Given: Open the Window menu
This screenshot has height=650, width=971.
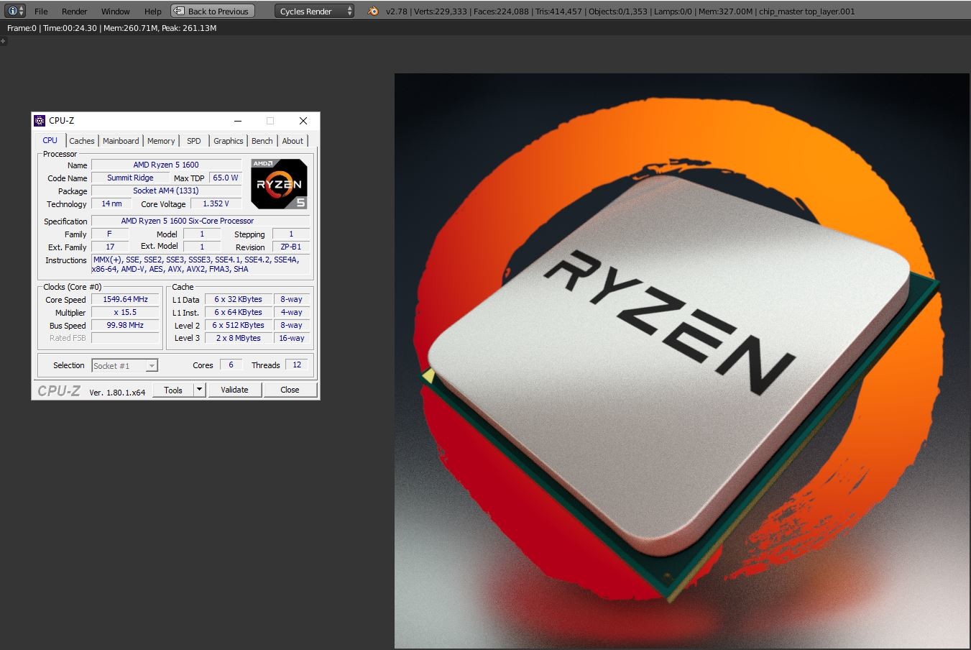Looking at the screenshot, I should [115, 11].
